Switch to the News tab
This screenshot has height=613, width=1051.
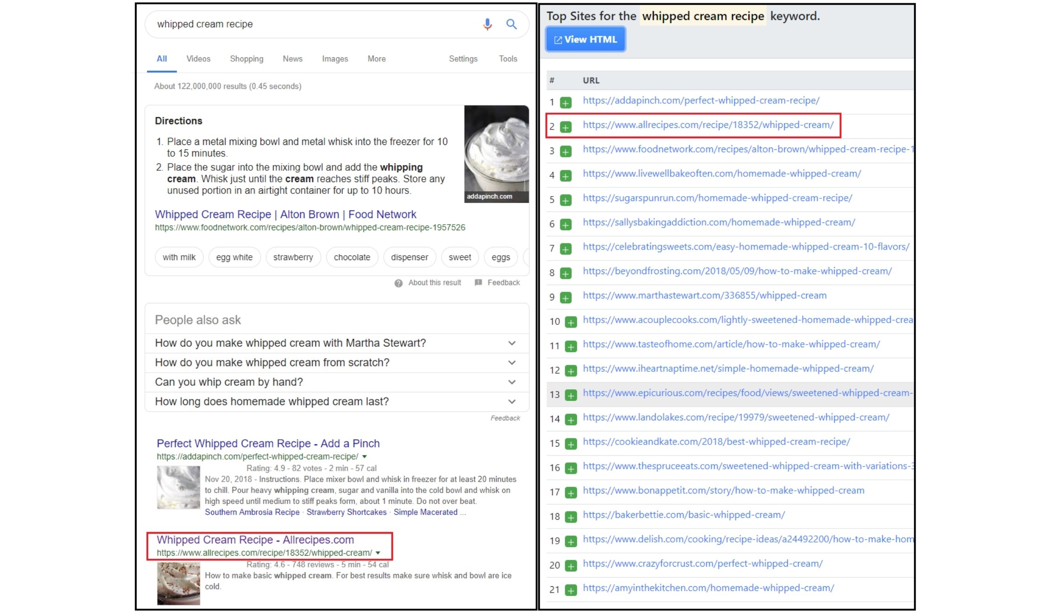293,59
